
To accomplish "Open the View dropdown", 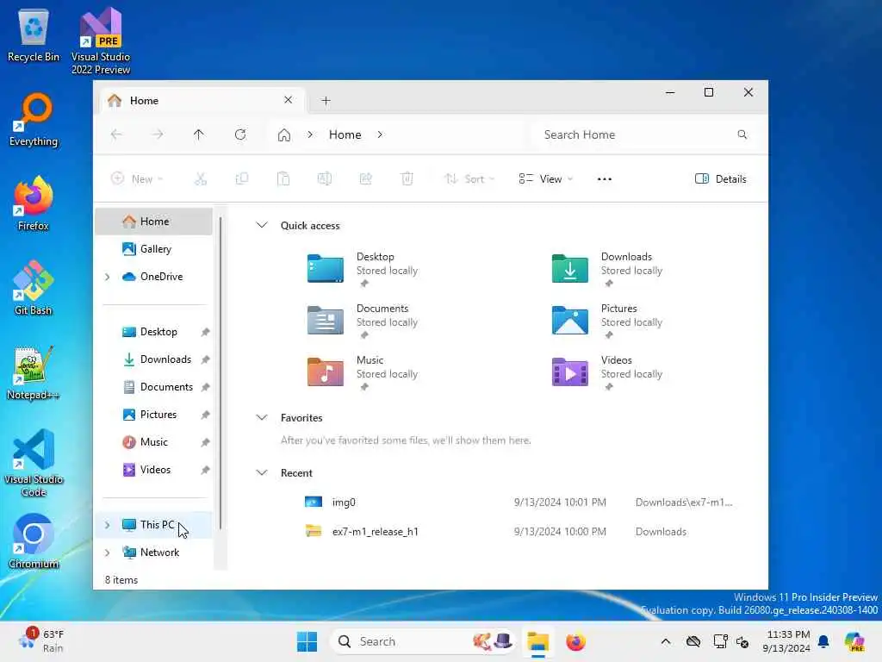I will [545, 179].
